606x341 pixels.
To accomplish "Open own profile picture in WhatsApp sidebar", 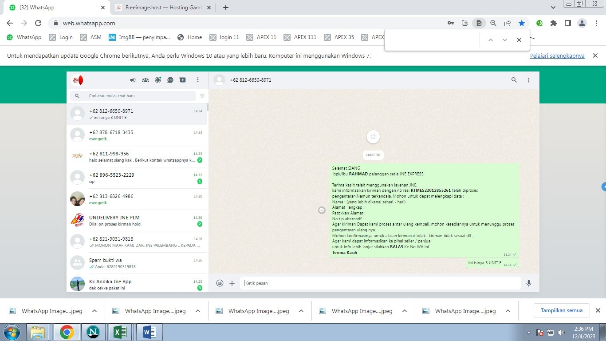I will point(78,80).
